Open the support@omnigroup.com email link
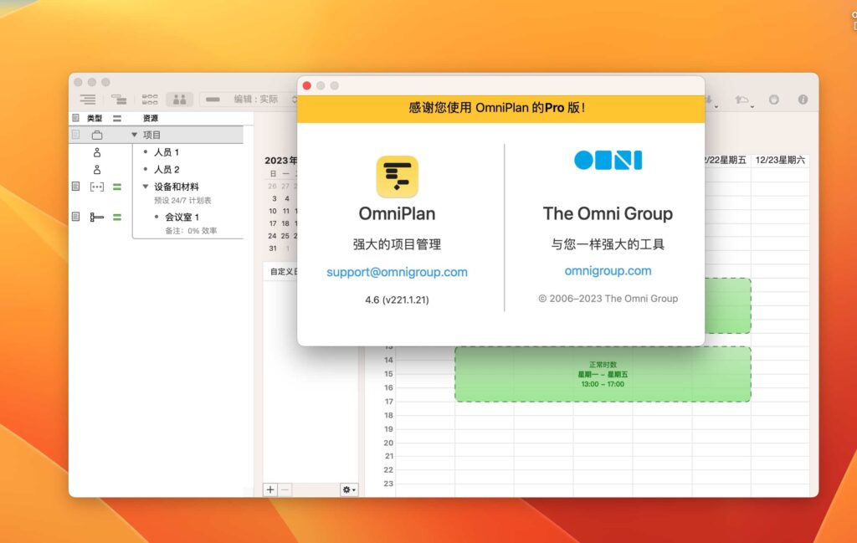This screenshot has height=543, width=857. (396, 272)
